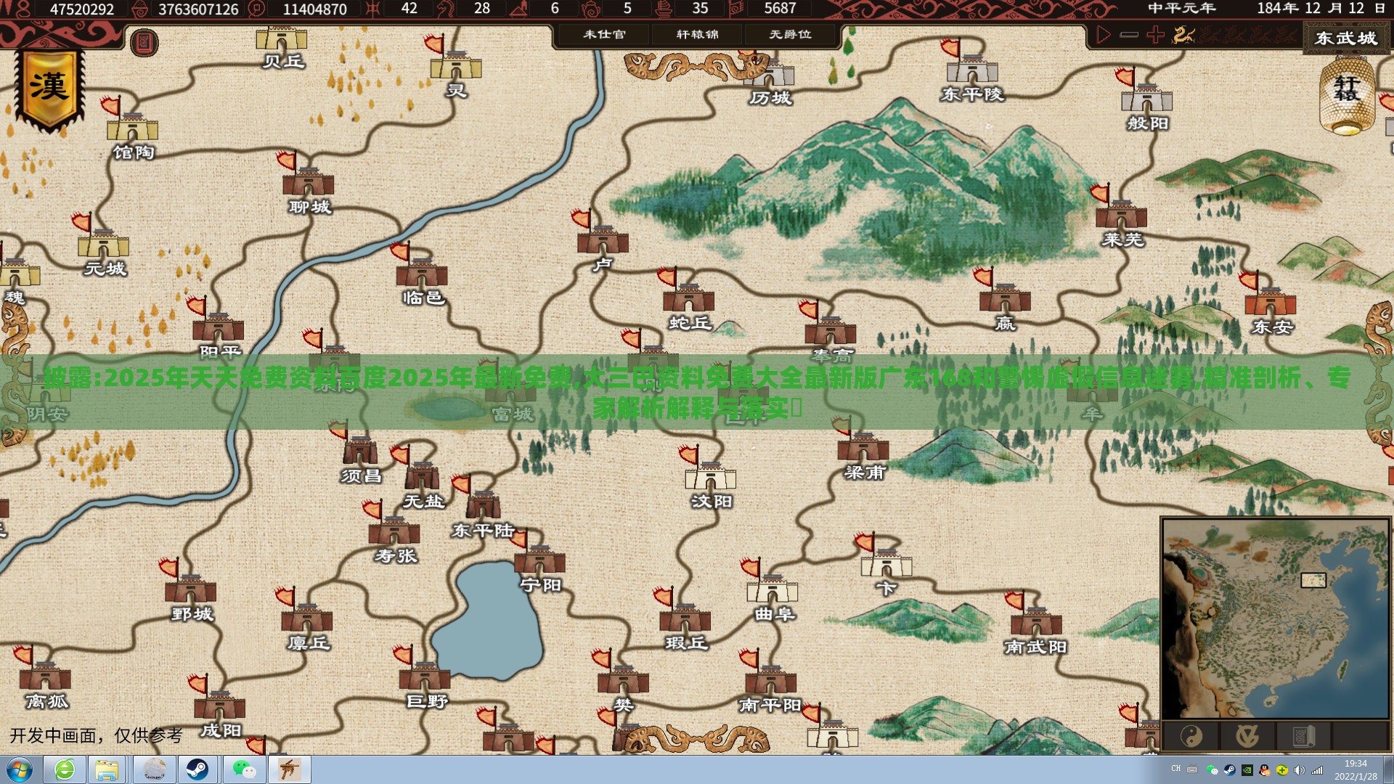Select the 离狐 city on the map
The height and width of the screenshot is (784, 1394).
tap(45, 675)
